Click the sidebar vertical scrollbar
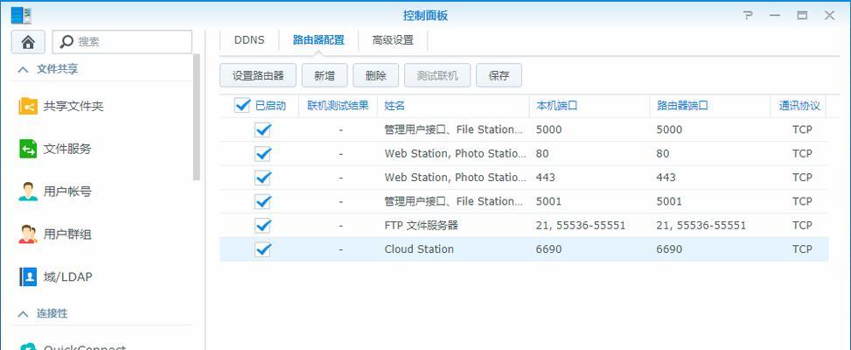The height and width of the screenshot is (350, 851). click(x=197, y=116)
